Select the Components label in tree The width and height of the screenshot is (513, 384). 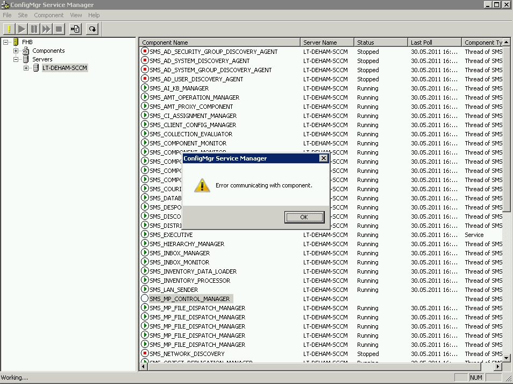[x=48, y=51]
